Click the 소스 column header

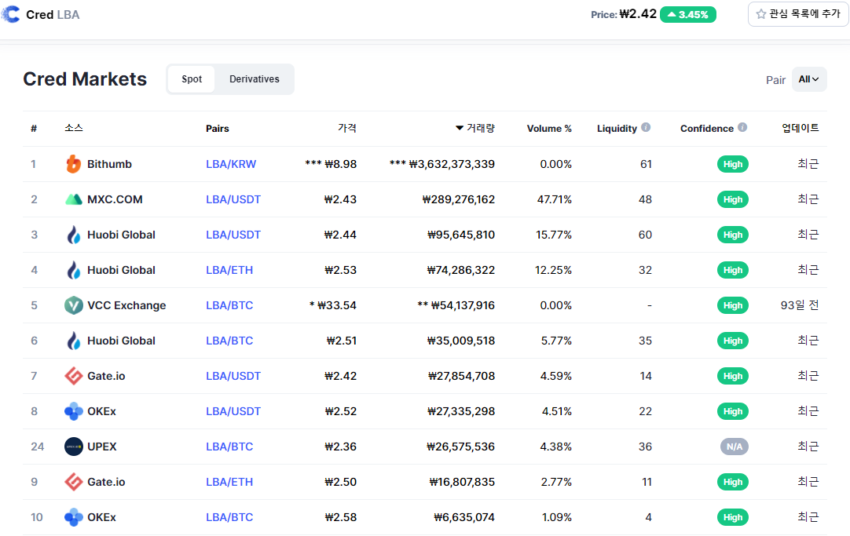pyautogui.click(x=74, y=128)
